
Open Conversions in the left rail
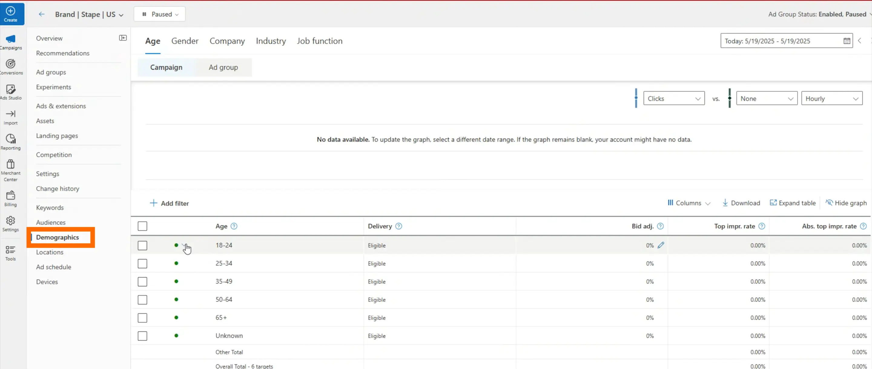point(11,67)
